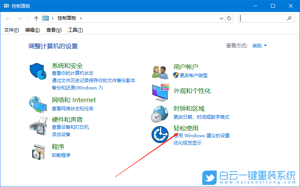
Task: Open 轻松使用 category heading
Action: pyautogui.click(x=186, y=128)
